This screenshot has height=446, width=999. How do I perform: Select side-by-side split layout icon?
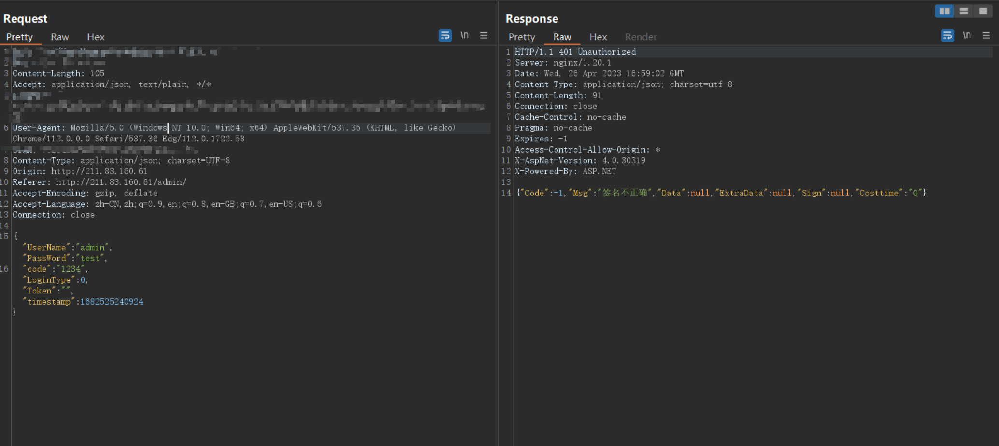click(944, 11)
